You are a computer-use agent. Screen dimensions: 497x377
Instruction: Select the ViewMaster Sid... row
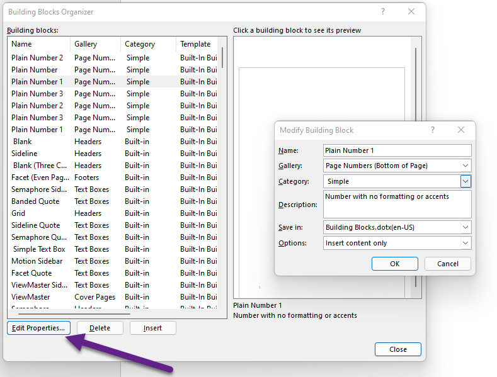click(x=114, y=285)
